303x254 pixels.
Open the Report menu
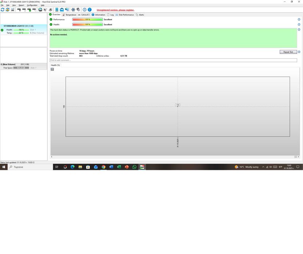(x=21, y=5)
